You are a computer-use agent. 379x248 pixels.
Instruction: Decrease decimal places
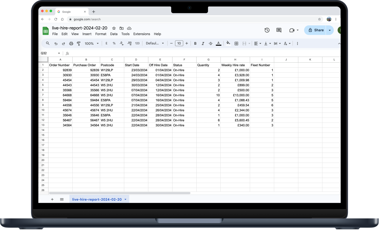click(122, 43)
